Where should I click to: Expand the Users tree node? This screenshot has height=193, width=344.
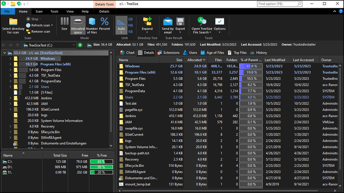11,87
